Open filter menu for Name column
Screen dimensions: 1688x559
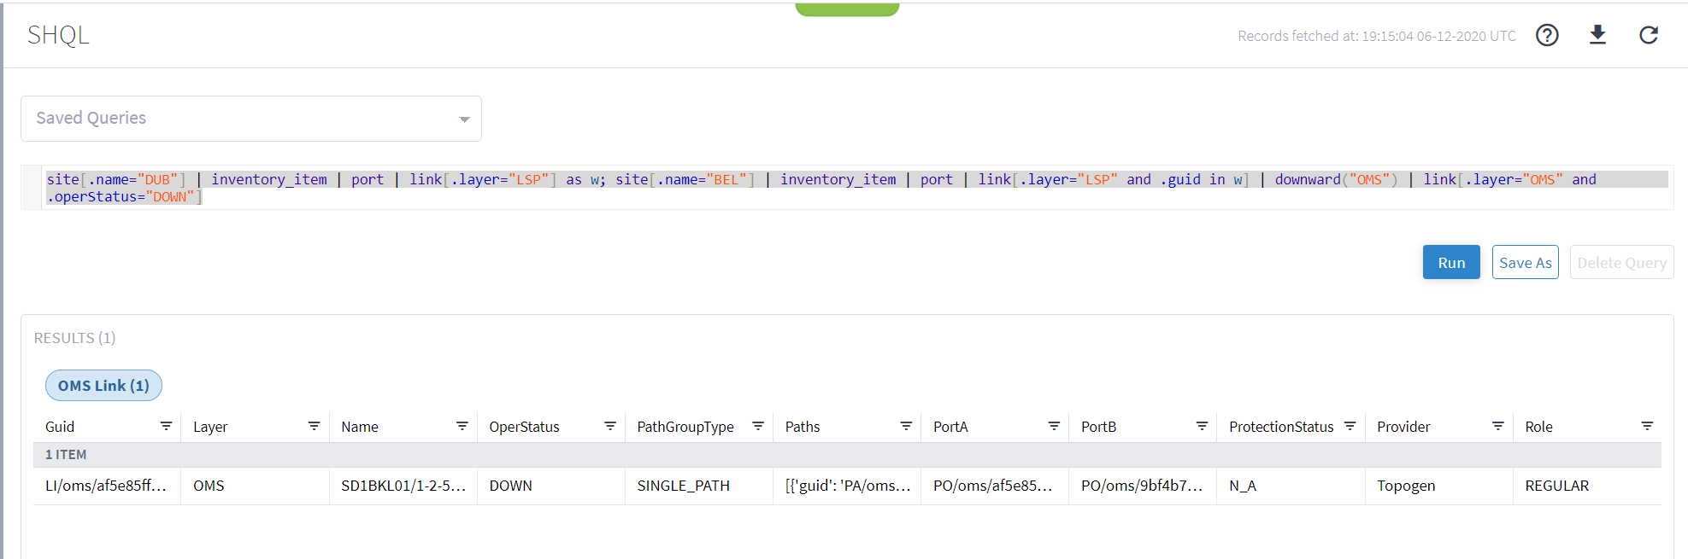(462, 426)
